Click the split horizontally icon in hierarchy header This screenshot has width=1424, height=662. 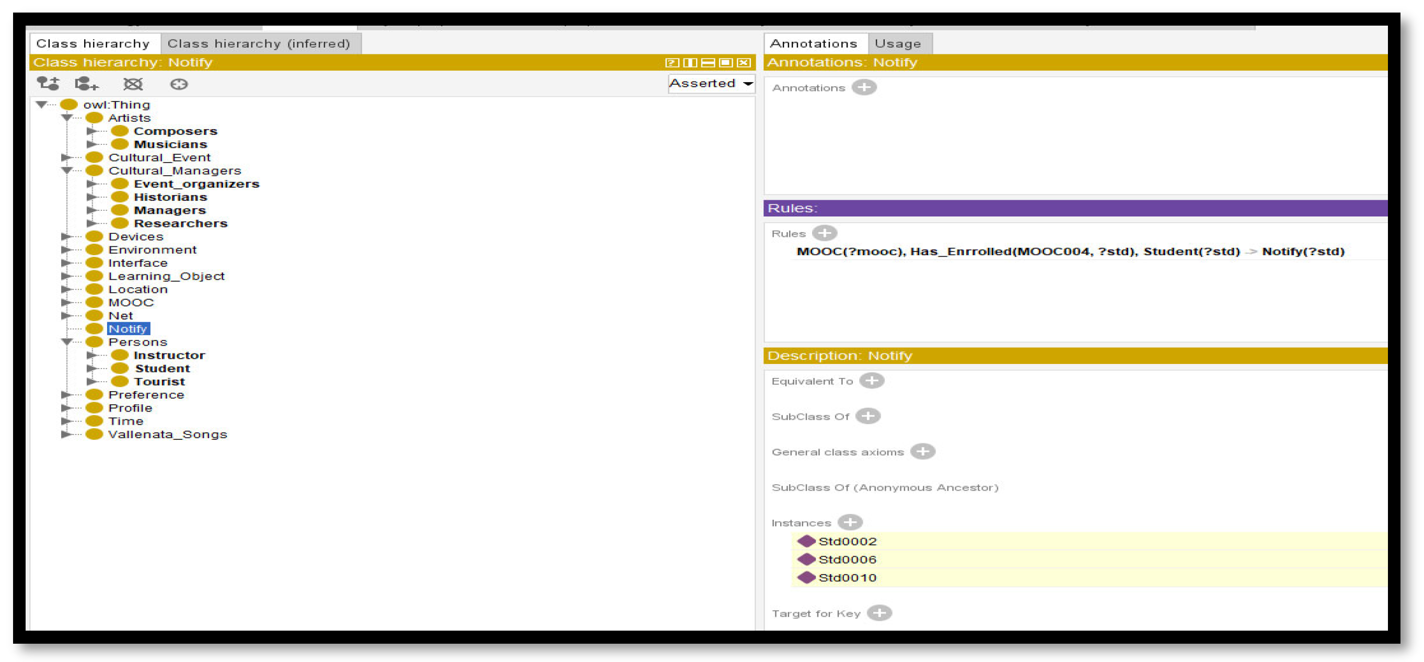[708, 63]
